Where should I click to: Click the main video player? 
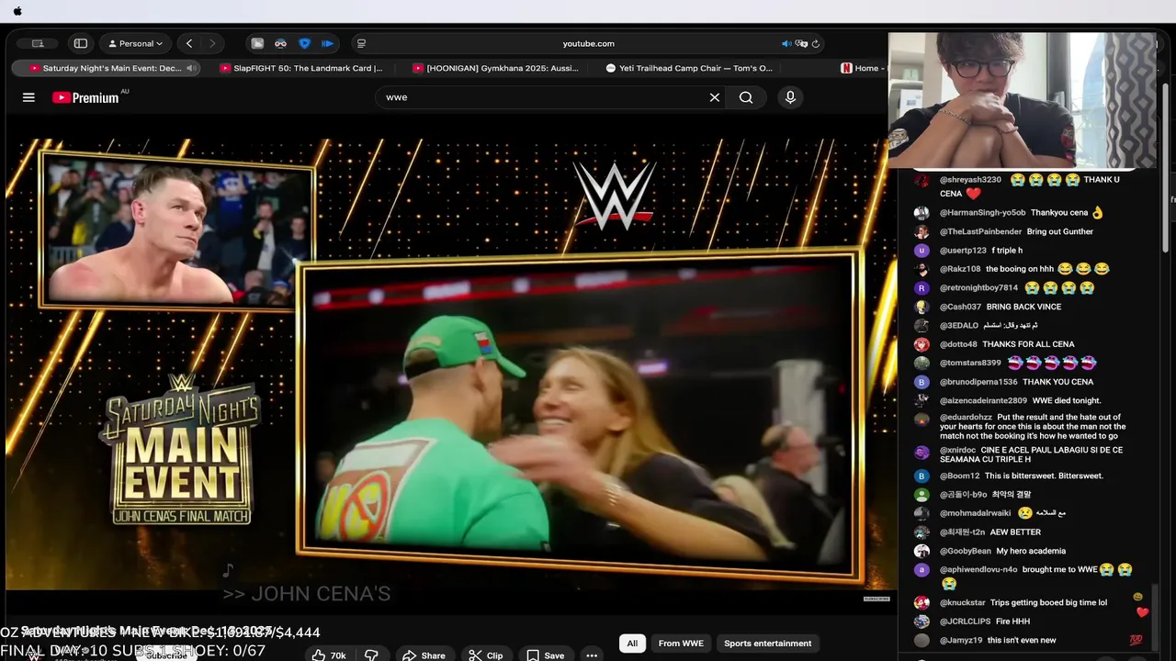(450, 363)
